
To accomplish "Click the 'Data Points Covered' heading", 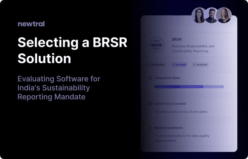I will (x=170, y=104).
